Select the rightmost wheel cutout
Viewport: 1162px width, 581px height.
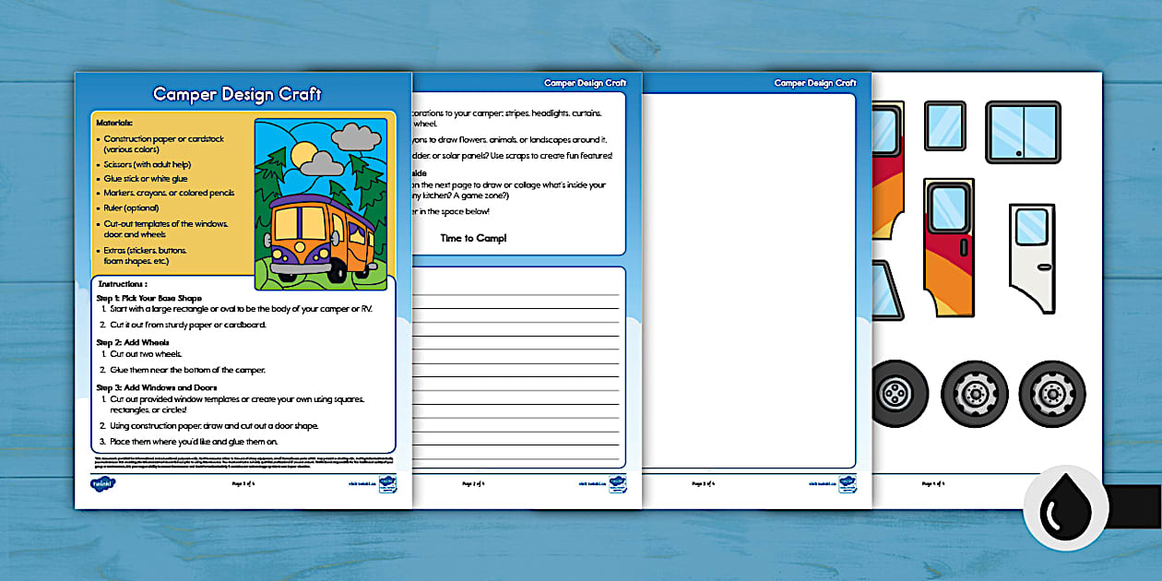[1052, 394]
